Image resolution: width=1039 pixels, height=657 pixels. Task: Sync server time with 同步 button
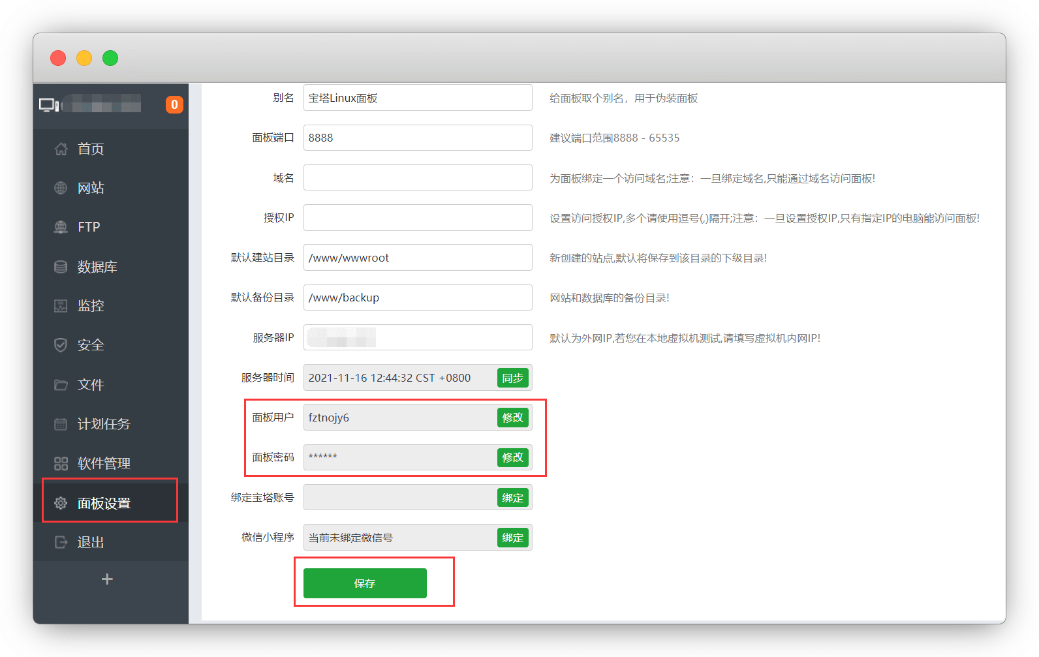click(x=512, y=378)
